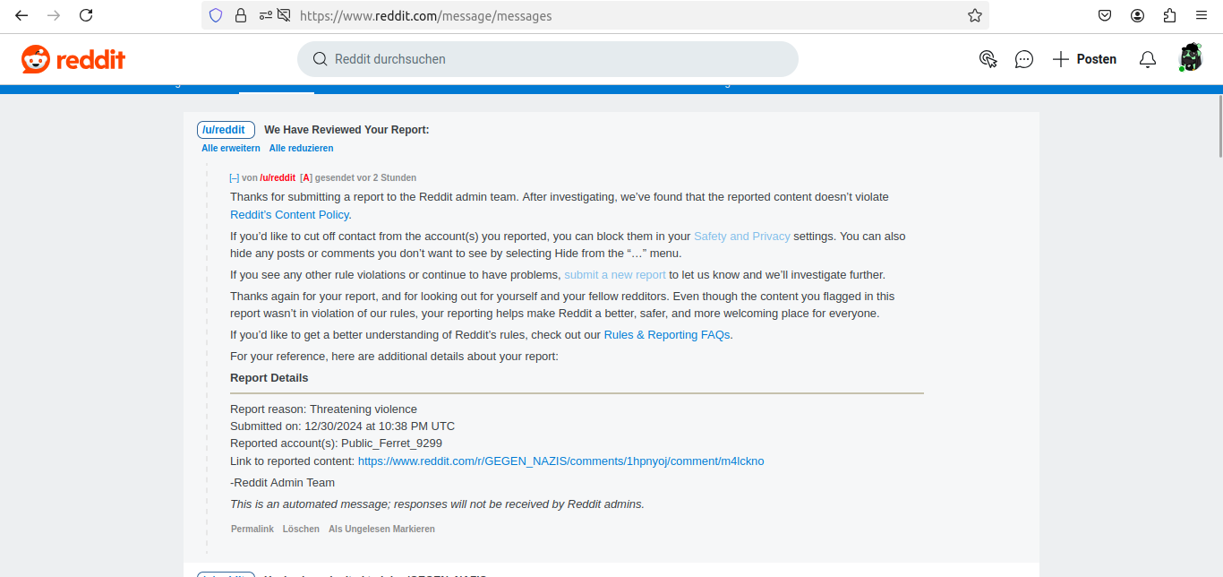Image resolution: width=1223 pixels, height=577 pixels.
Task: Open the user avatar profile menu
Action: [x=1190, y=58]
